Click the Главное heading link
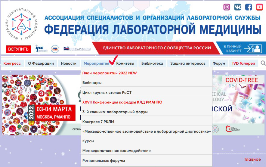Image resolution: width=266 pixels, height=167 pixels. pos(252,159)
